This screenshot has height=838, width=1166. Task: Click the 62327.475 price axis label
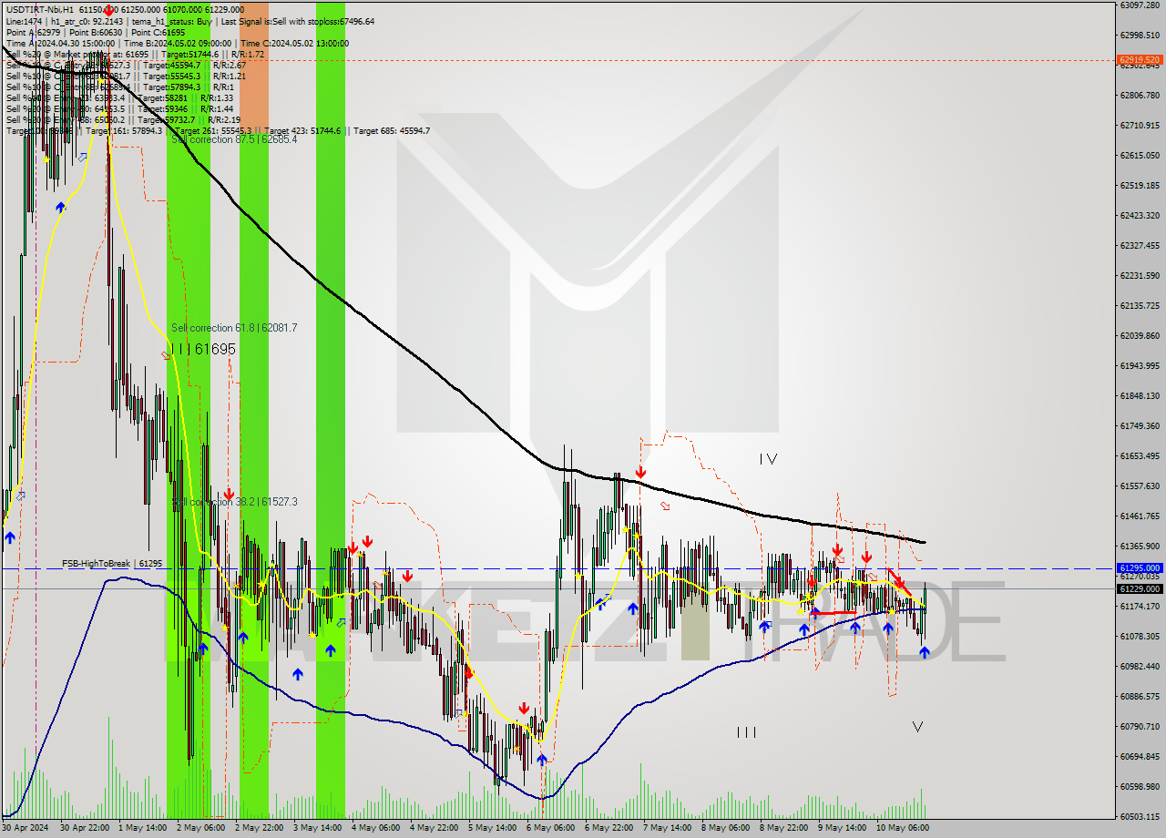1140,245
